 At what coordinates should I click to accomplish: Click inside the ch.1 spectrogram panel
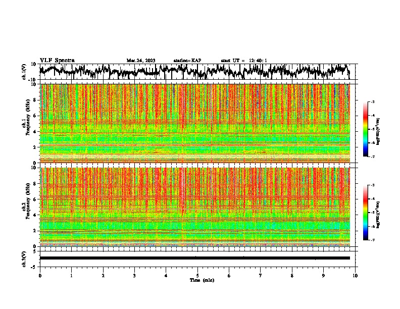[x=195, y=123]
